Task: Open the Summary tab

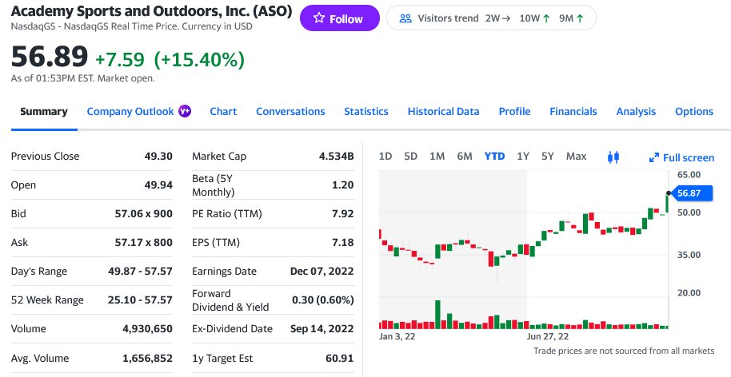Action: 44,111
